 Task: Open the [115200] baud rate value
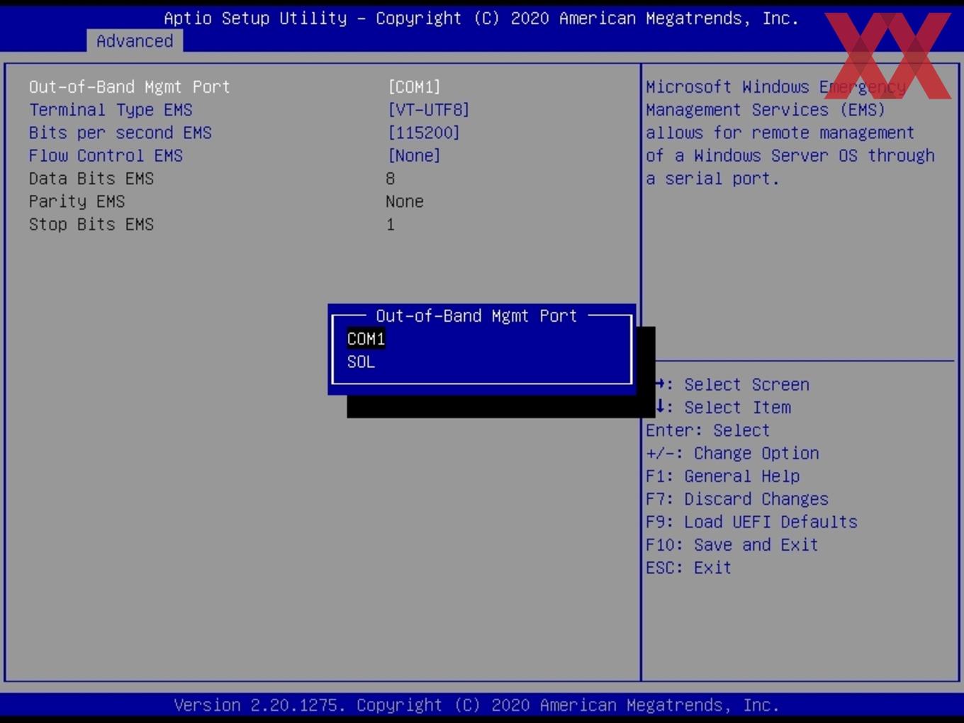423,133
